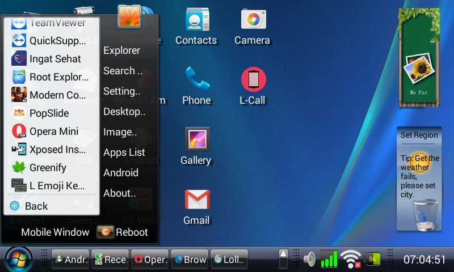Viewport: 454px width, 272px height.
Task: Choose Desktop.. menu entry
Action: [124, 112]
